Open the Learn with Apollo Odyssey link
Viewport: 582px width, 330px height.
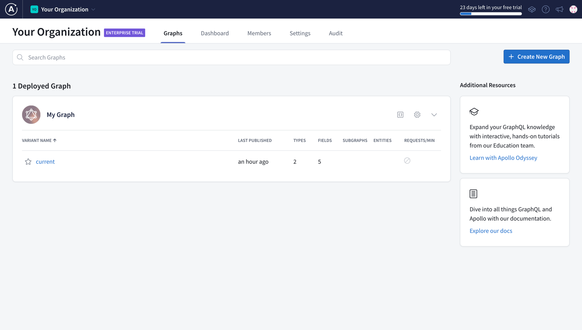(x=503, y=158)
